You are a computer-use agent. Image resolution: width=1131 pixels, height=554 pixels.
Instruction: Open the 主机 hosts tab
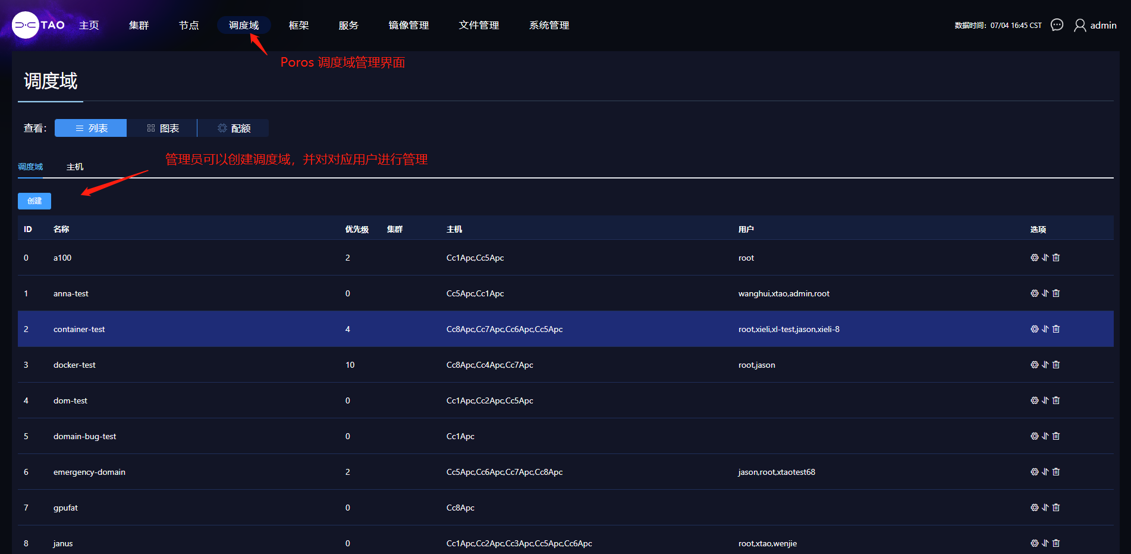click(x=75, y=167)
